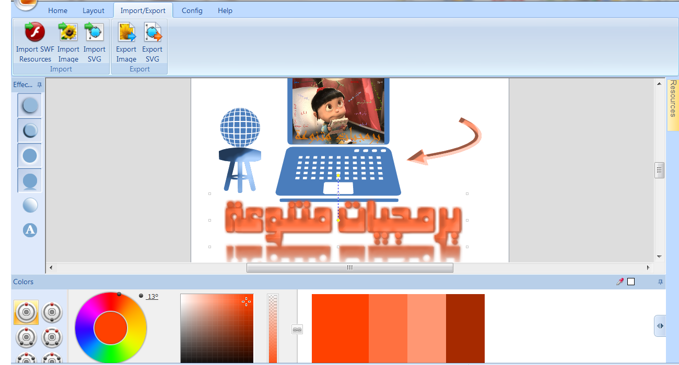Open the Import/Export tab

coord(143,10)
